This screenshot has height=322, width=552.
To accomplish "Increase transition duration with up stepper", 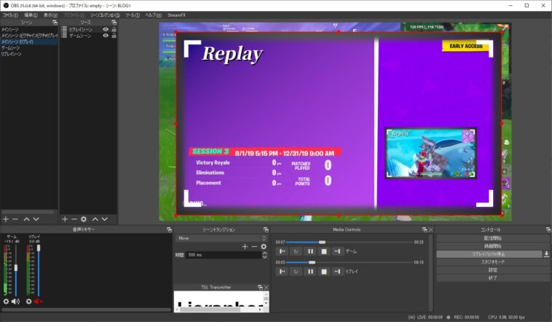I will 265,253.
